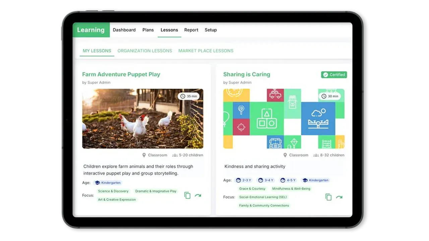The width and height of the screenshot is (429, 241).
Task: Click the "Kindness and sharing activity" description
Action: 255,166
